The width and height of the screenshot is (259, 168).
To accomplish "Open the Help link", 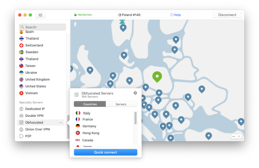I will [177, 15].
